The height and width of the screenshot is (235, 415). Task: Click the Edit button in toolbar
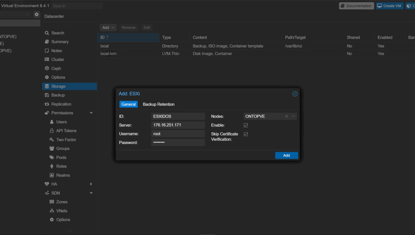[x=146, y=28]
